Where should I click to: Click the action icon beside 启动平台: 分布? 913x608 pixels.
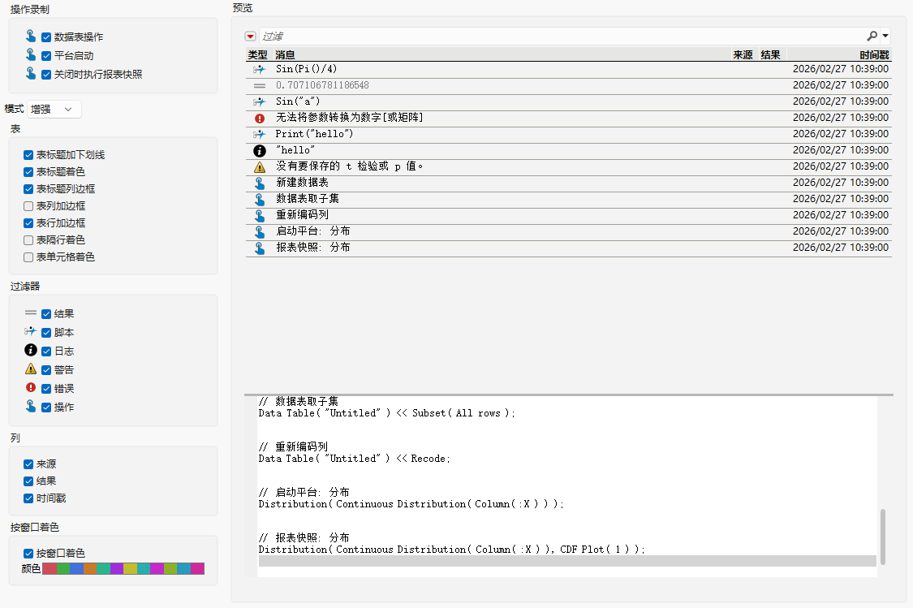click(x=260, y=232)
